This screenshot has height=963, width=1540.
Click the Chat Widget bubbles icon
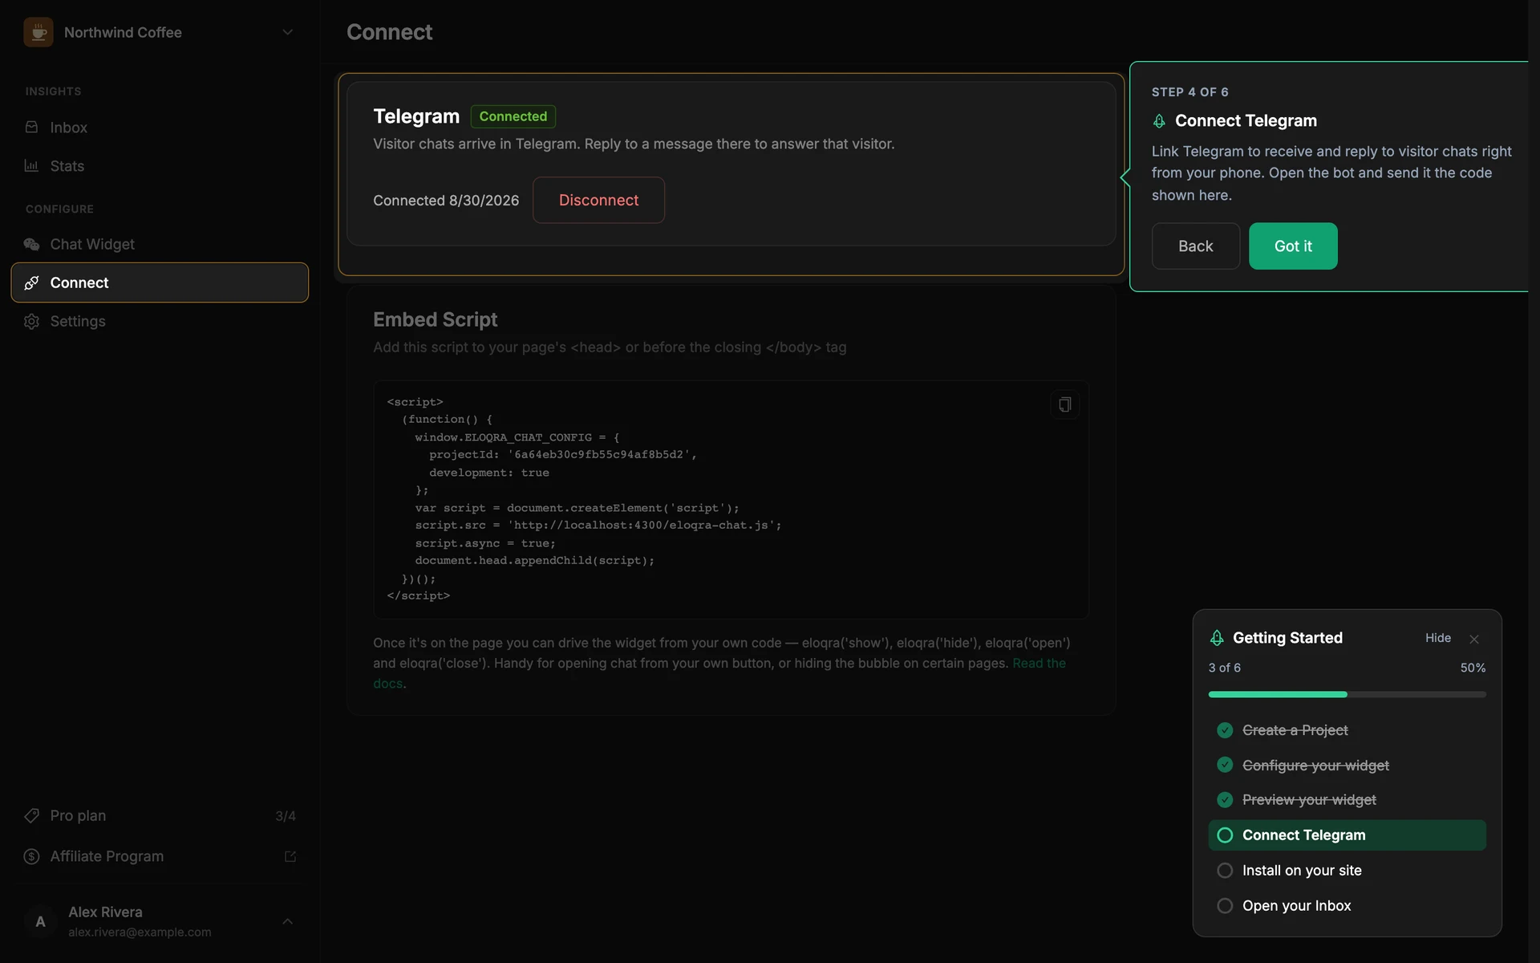point(31,244)
